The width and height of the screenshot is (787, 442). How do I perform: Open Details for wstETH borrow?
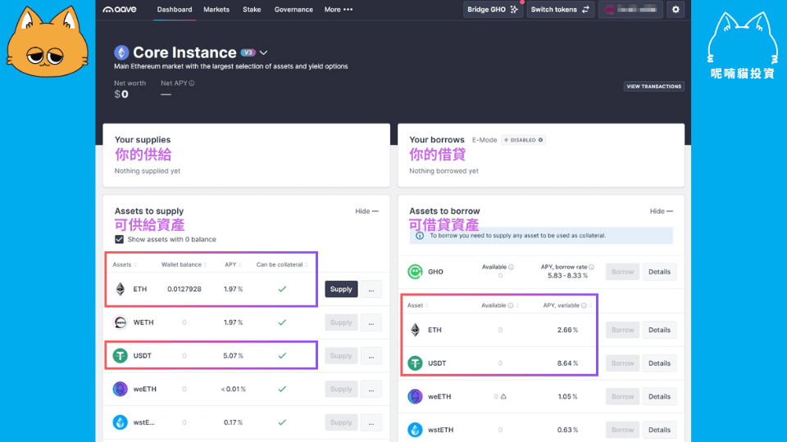click(659, 430)
